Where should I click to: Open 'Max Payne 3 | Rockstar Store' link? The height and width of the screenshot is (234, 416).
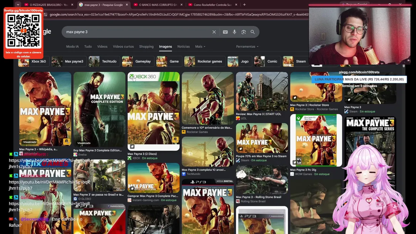point(309,105)
